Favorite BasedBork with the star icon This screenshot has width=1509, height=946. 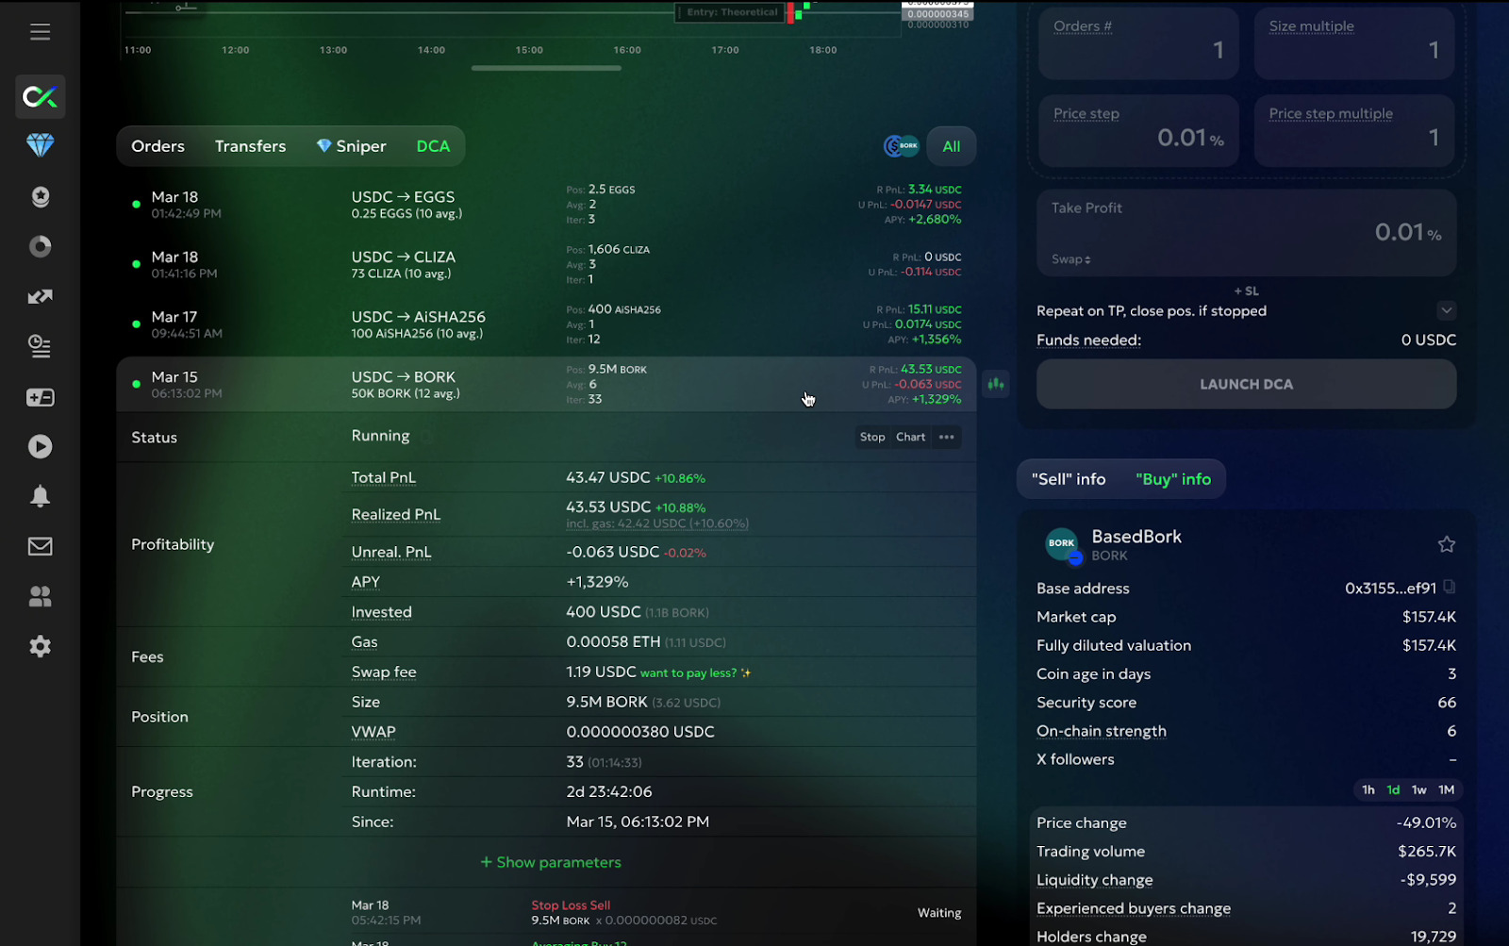point(1446,544)
